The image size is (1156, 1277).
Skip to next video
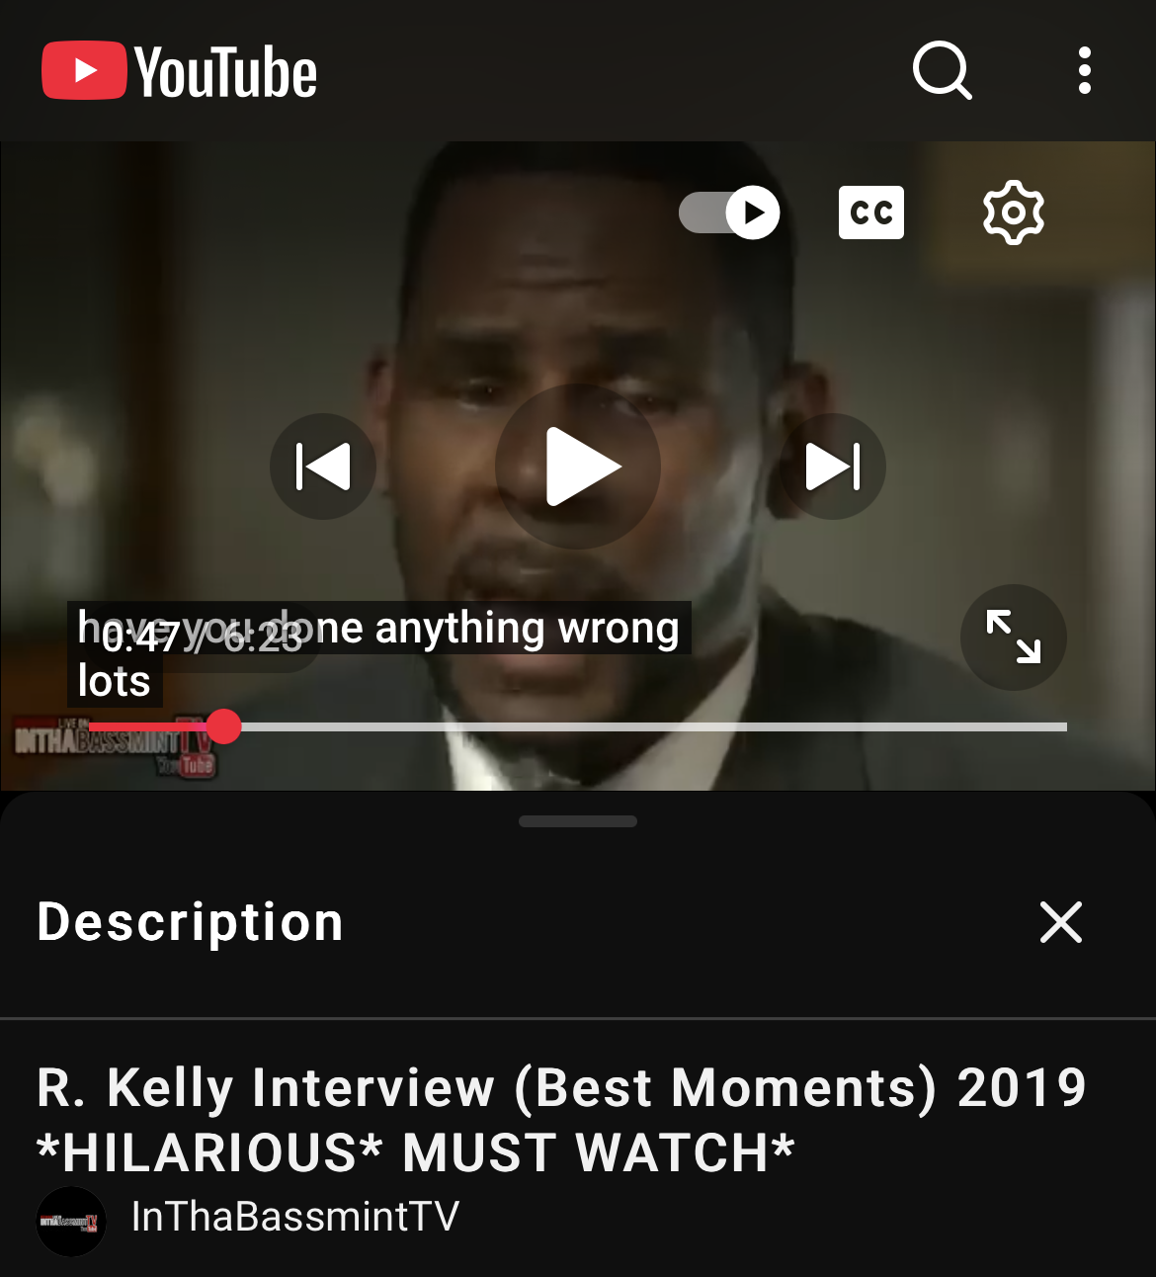833,467
